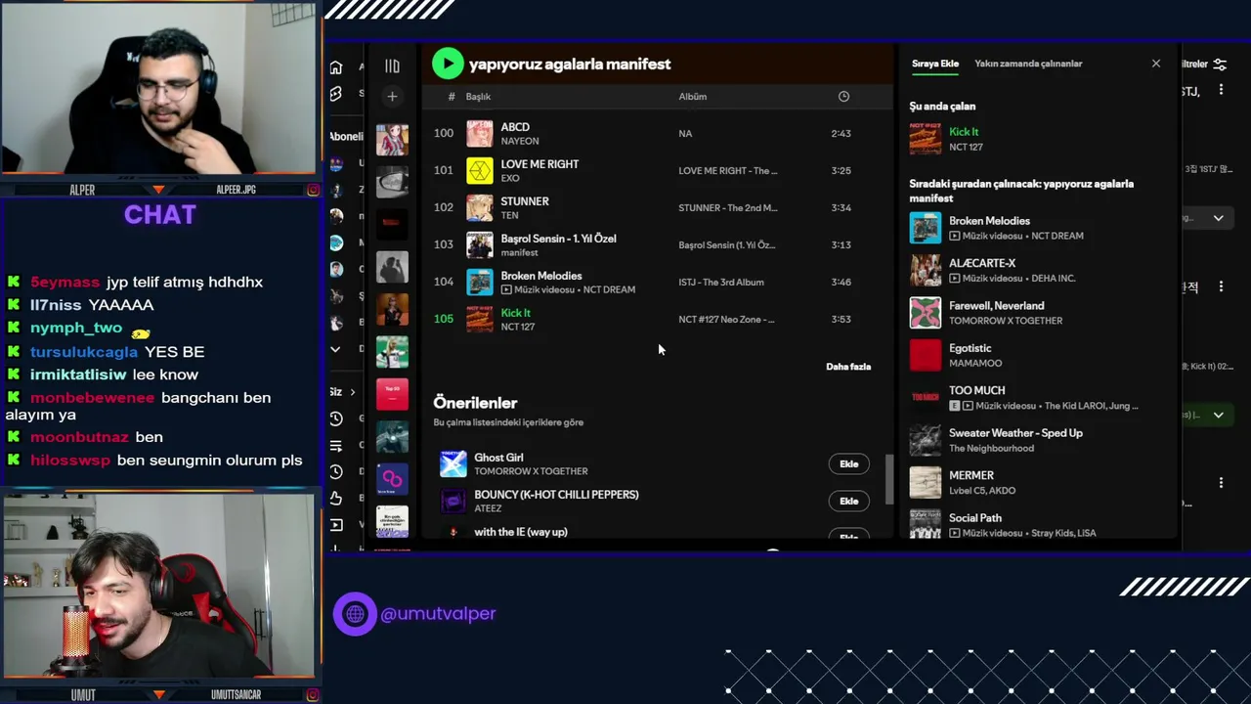
Task: Expand more subscriptions chevron in YouTube sidebar
Action: (335, 349)
